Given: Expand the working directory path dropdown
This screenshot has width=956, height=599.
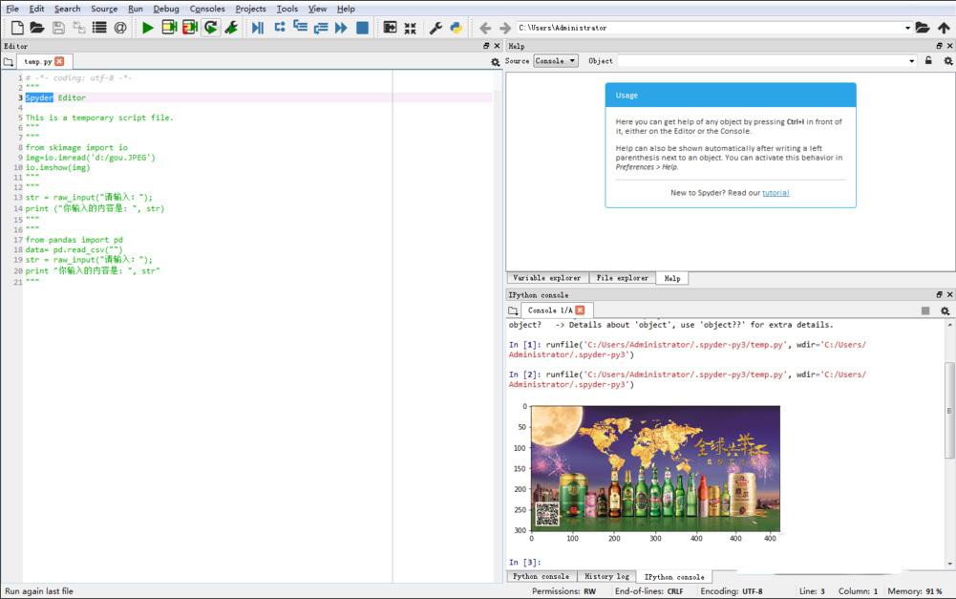Looking at the screenshot, I should click(907, 28).
